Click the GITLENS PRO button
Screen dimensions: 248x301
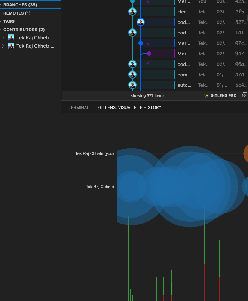pyautogui.click(x=220, y=95)
